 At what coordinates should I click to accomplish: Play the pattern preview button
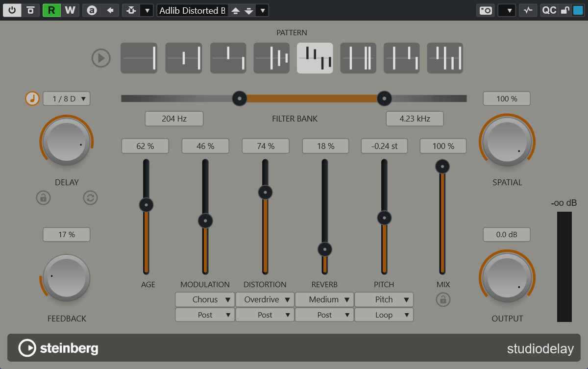pyautogui.click(x=101, y=58)
